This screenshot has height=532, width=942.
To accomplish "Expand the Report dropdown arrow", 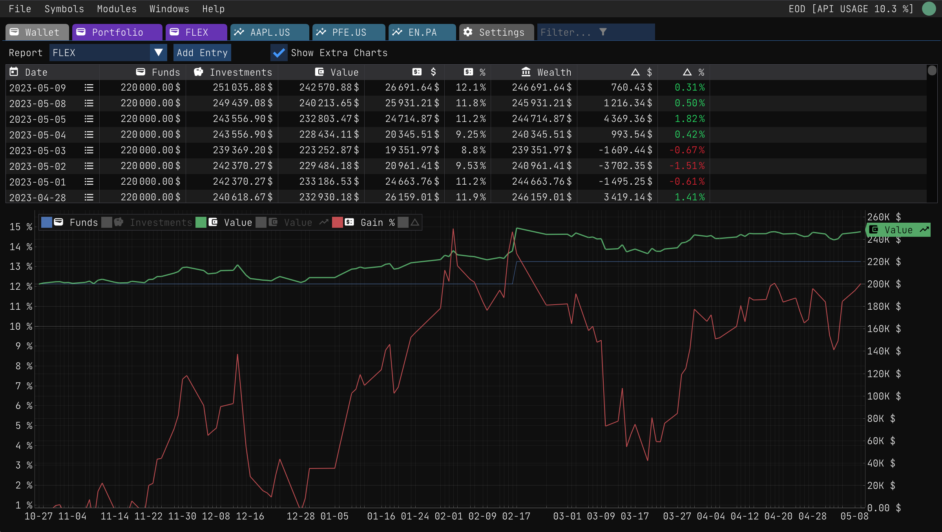I will (x=159, y=53).
